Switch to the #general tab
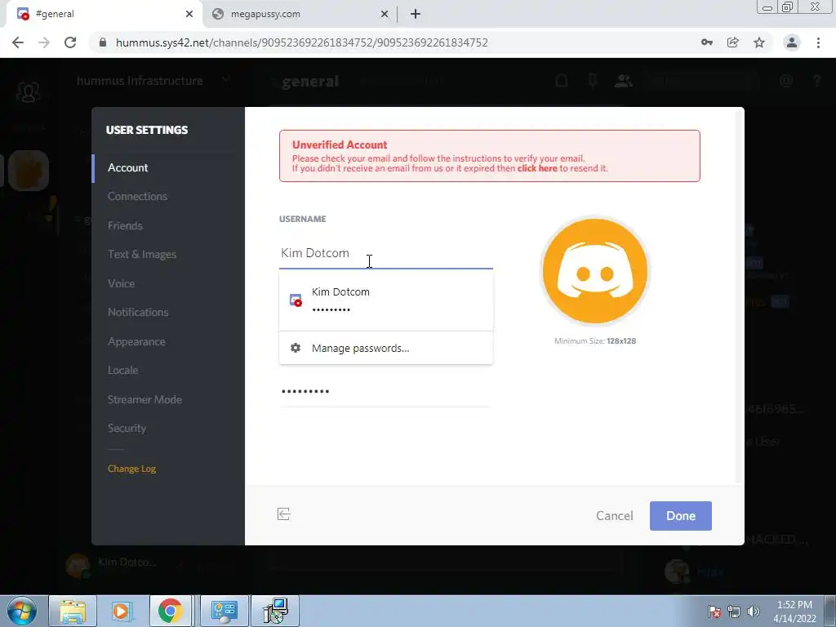The width and height of the screenshot is (836, 627). (104, 14)
